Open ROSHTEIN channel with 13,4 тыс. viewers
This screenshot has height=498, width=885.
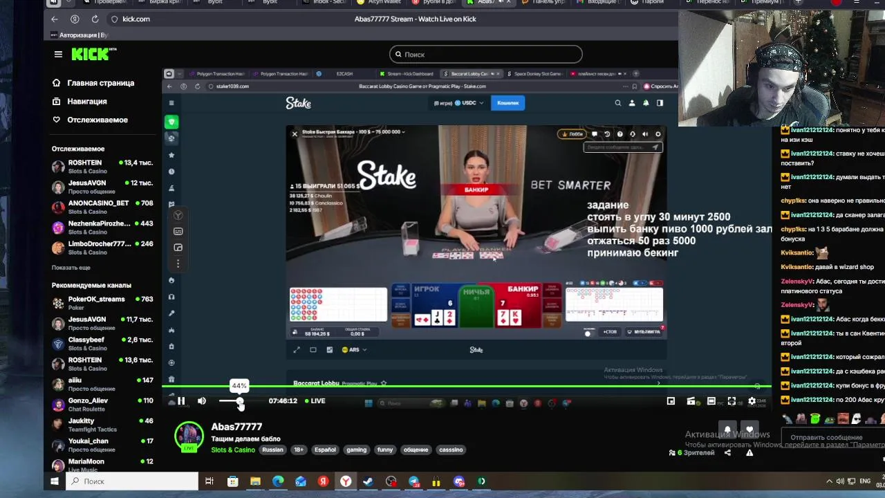coord(102,167)
